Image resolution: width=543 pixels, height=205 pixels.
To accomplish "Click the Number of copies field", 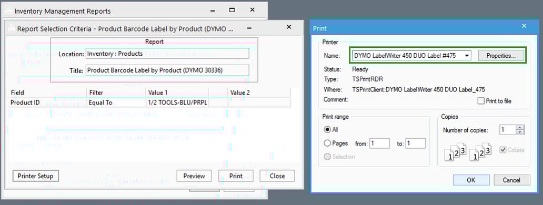I will (508, 130).
